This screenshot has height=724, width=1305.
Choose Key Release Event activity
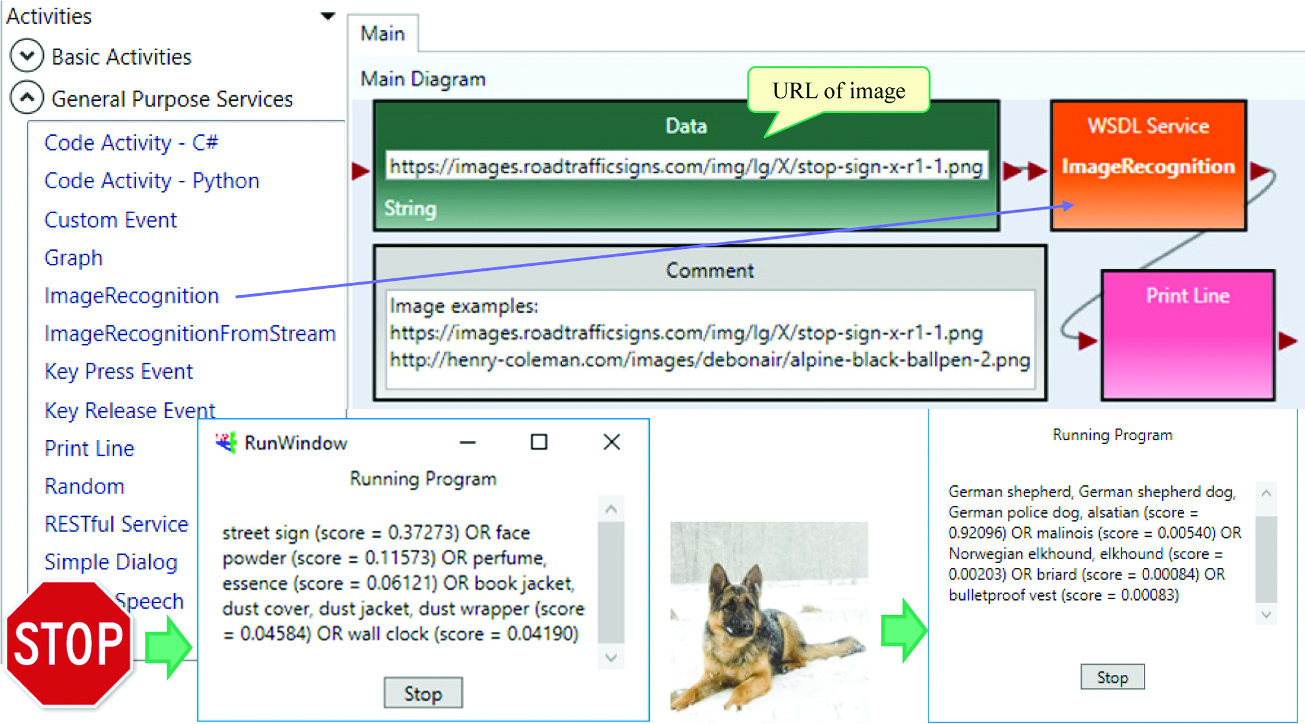(130, 410)
